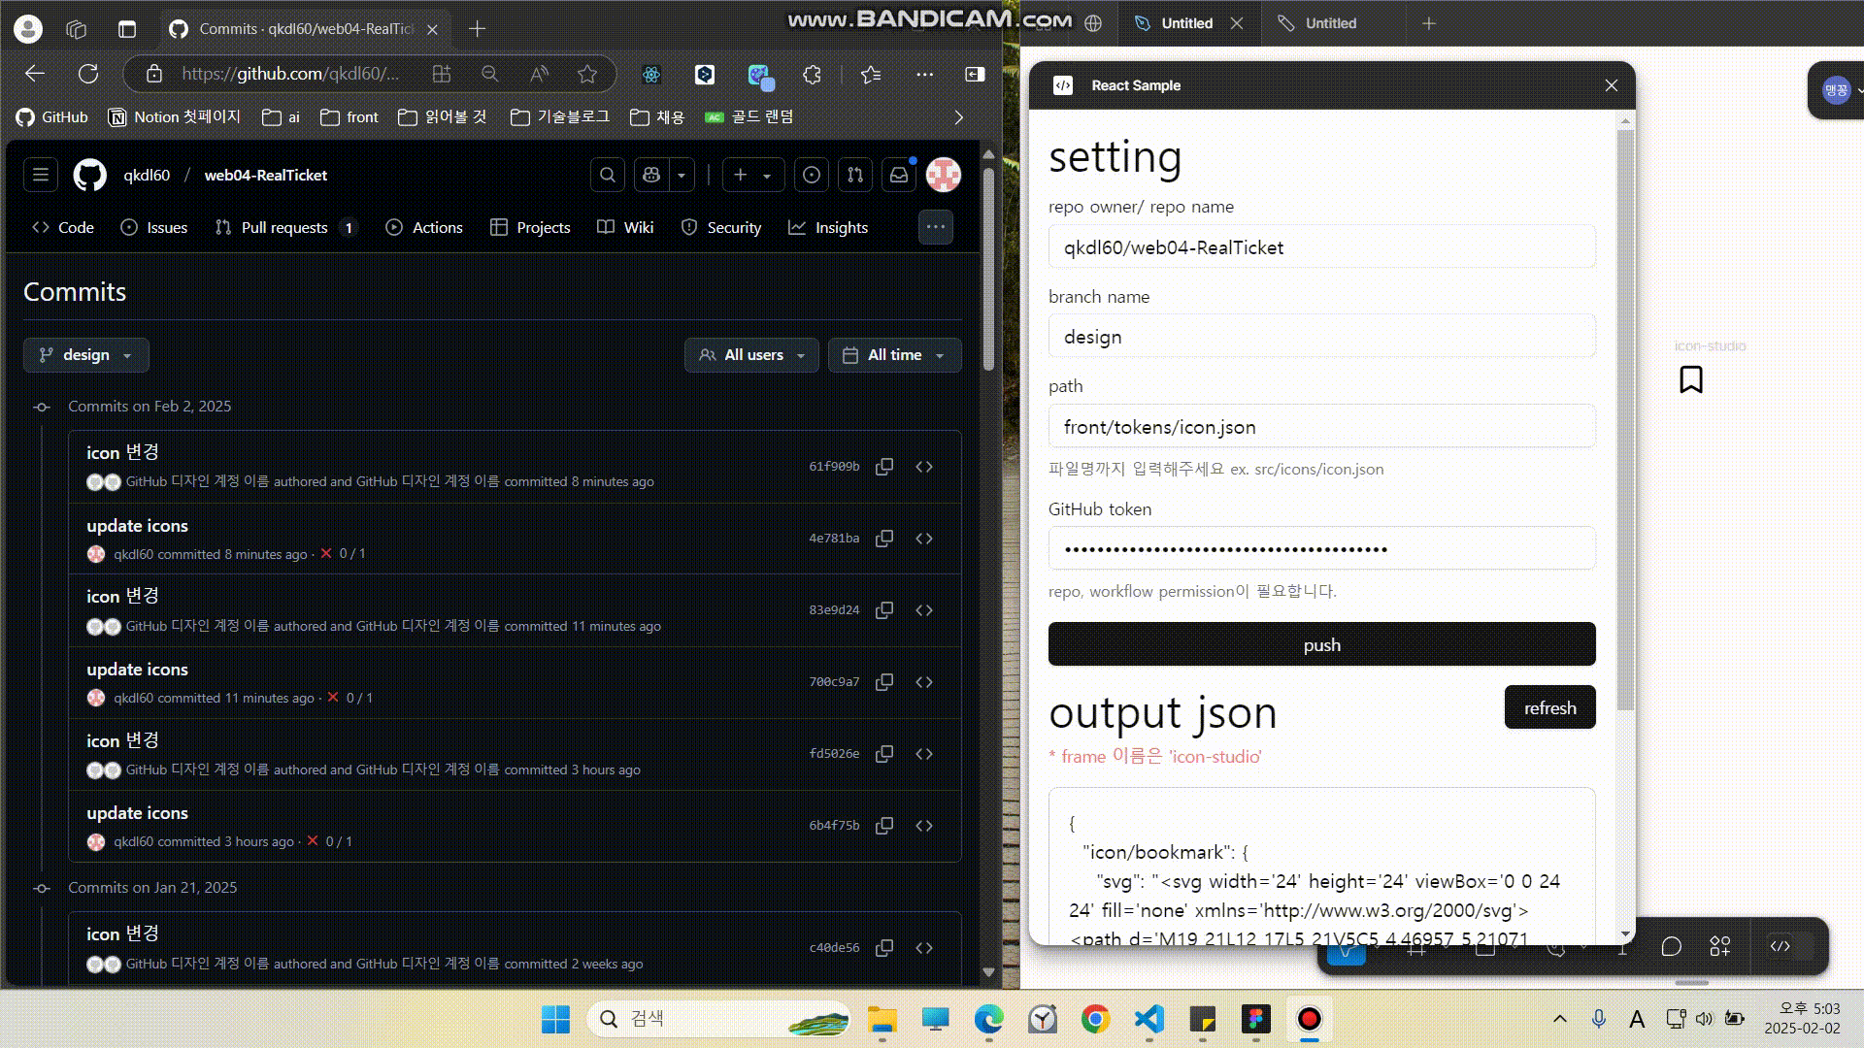Copy SHA of commit 61f909b
Viewport: 1864px width, 1048px height.
[x=883, y=467]
